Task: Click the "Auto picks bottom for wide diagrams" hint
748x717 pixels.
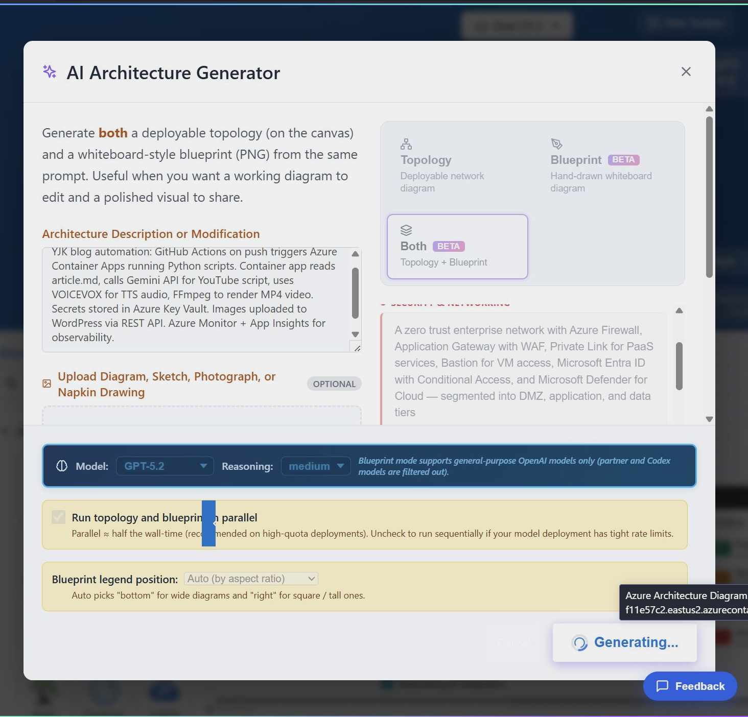Action: click(218, 595)
